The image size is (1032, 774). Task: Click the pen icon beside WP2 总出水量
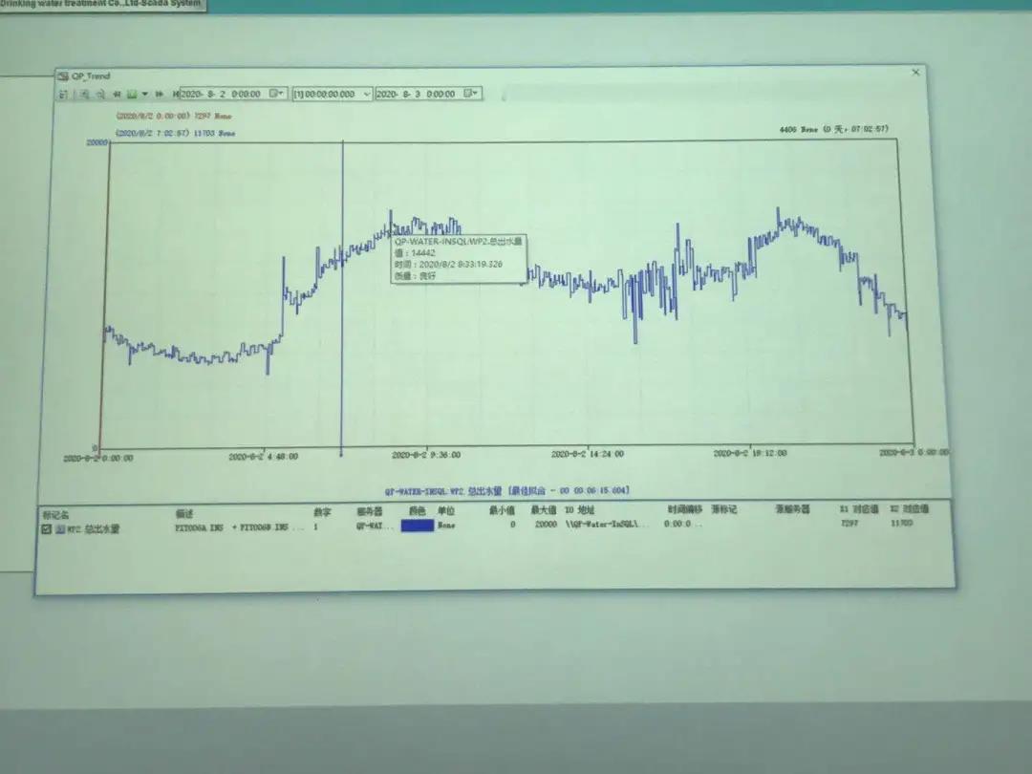[x=60, y=529]
